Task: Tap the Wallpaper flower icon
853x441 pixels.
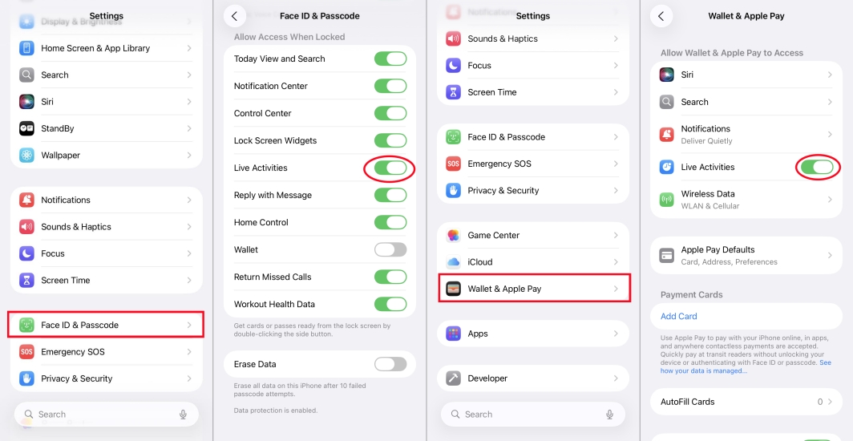Action: pyautogui.click(x=27, y=155)
